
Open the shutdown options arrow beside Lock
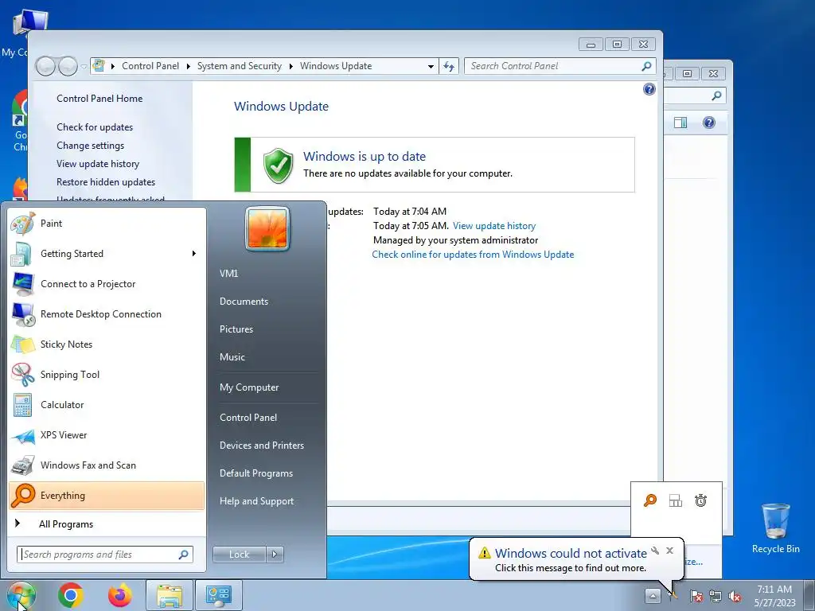[275, 555]
